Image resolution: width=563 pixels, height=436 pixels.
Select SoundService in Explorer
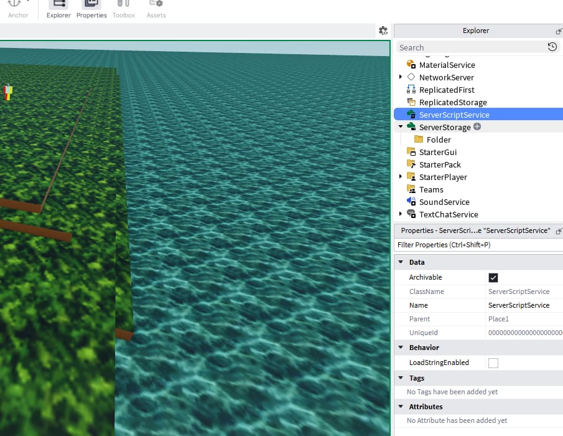pos(444,202)
